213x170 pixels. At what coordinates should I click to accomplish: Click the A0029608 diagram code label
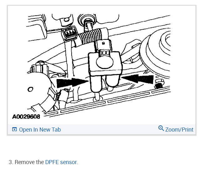[x=26, y=117]
